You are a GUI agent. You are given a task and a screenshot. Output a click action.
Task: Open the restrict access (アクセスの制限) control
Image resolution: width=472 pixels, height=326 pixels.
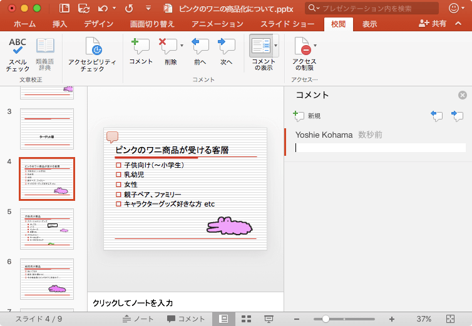[304, 54]
